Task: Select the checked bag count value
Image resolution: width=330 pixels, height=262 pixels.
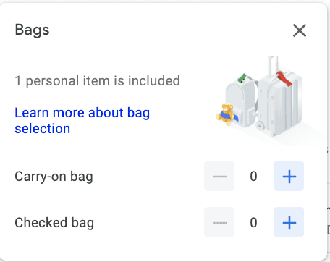Action: point(253,222)
